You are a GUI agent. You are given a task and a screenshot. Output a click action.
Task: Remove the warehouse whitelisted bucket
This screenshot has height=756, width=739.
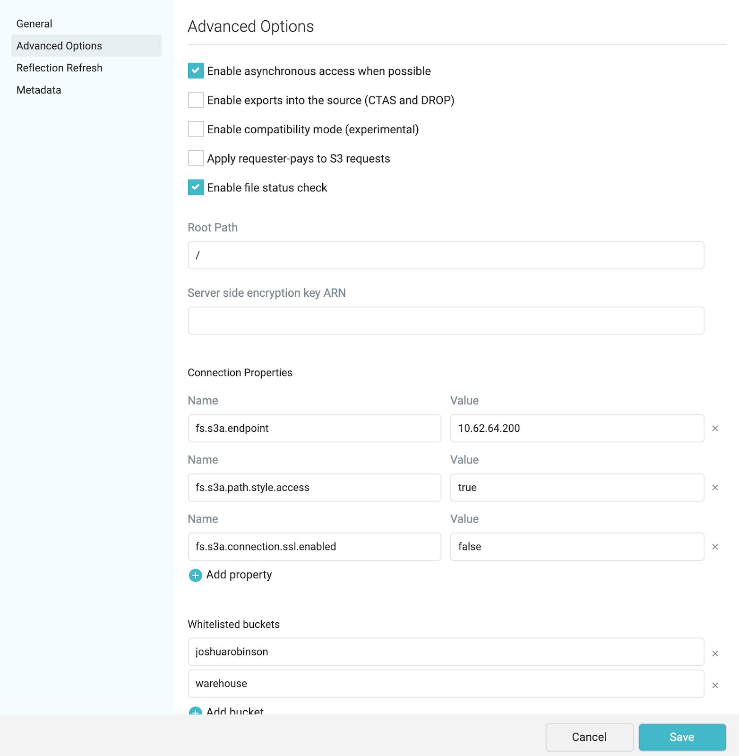[x=715, y=685]
